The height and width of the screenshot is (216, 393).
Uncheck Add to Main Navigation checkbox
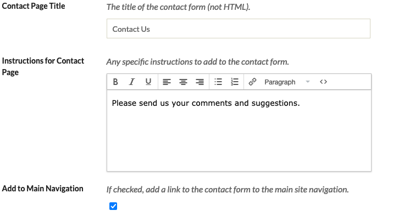(113, 206)
